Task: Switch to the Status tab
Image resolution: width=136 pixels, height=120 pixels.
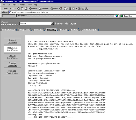Action: pyautogui.click(x=63, y=30)
